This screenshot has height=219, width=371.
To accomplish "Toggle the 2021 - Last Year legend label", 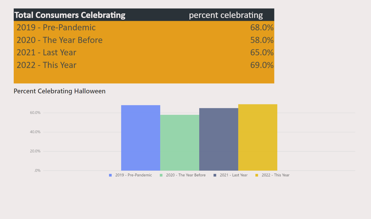I will [x=234, y=175].
